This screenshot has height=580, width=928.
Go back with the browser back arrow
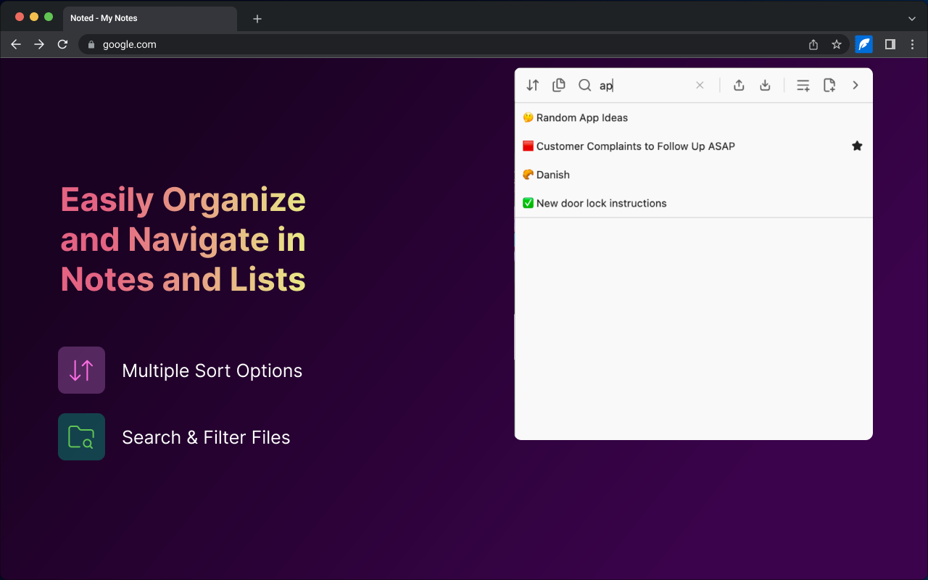(16, 44)
